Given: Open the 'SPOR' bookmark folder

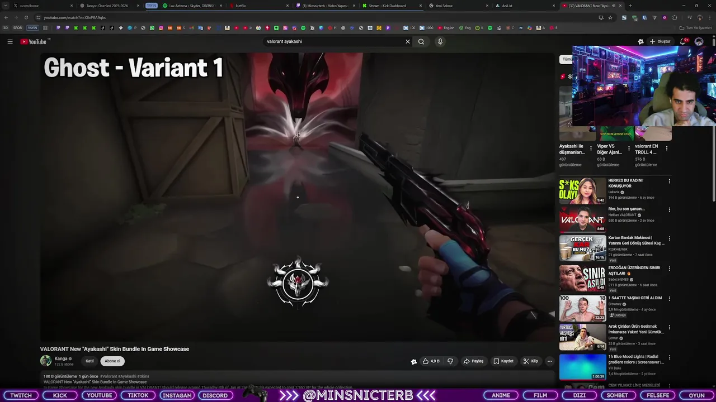Looking at the screenshot, I should pyautogui.click(x=17, y=28).
